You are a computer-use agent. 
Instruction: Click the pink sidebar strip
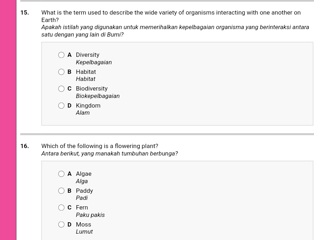tap(8, 120)
